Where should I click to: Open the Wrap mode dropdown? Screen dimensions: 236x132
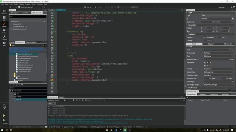tap(219, 53)
